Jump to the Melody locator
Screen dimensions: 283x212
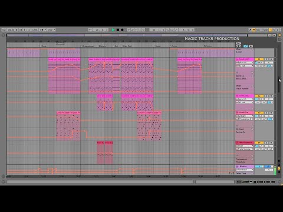[x=102, y=46]
